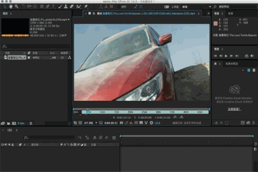Image resolution: width=258 pixels, height=172 pixels.
Task: Select the Rotation tool
Action: coord(23,6)
